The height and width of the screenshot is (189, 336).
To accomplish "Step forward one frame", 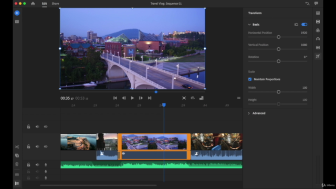I will pyautogui.click(x=141, y=98).
